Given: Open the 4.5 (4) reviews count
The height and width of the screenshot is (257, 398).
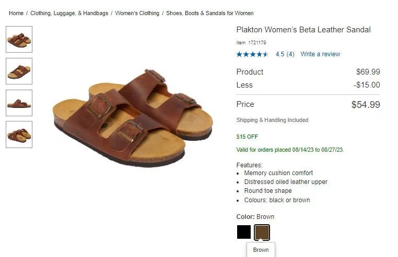Looking at the screenshot, I should click(x=285, y=54).
